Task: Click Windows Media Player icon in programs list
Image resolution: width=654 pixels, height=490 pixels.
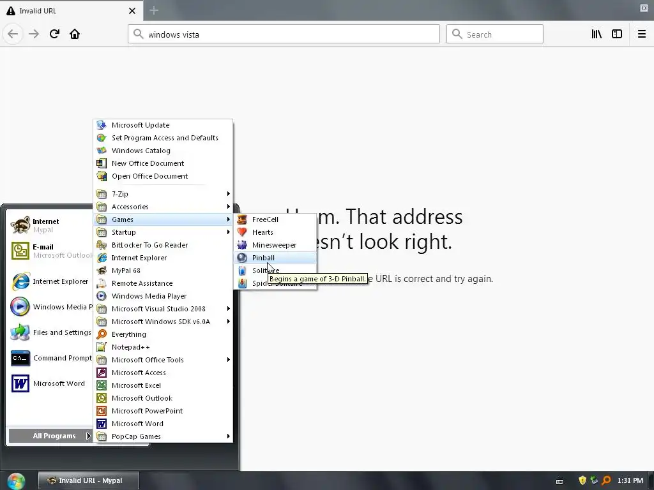Action: click(x=102, y=296)
